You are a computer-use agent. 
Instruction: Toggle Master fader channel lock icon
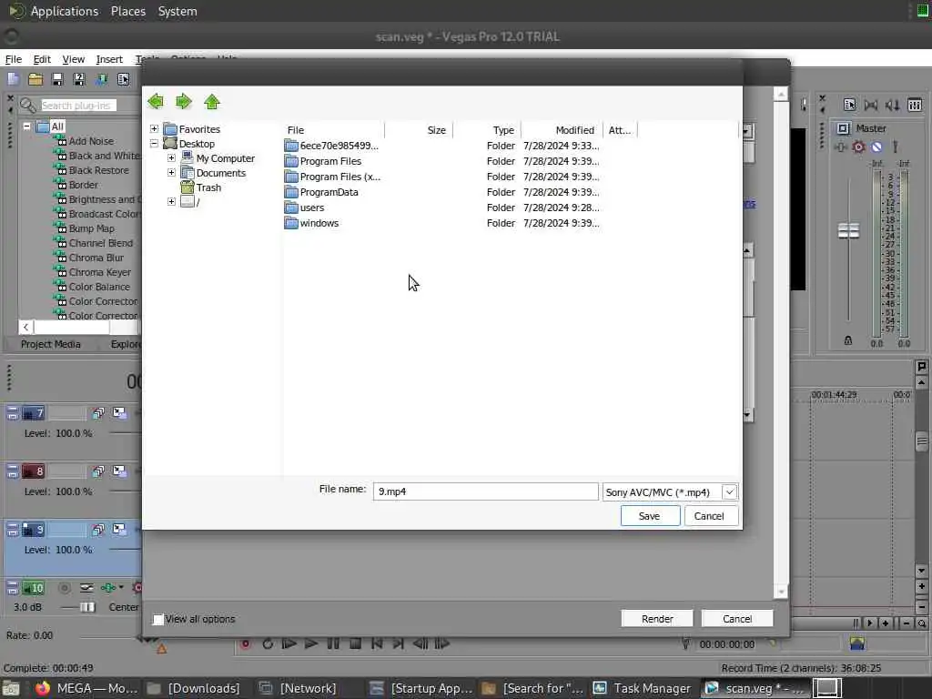848,340
